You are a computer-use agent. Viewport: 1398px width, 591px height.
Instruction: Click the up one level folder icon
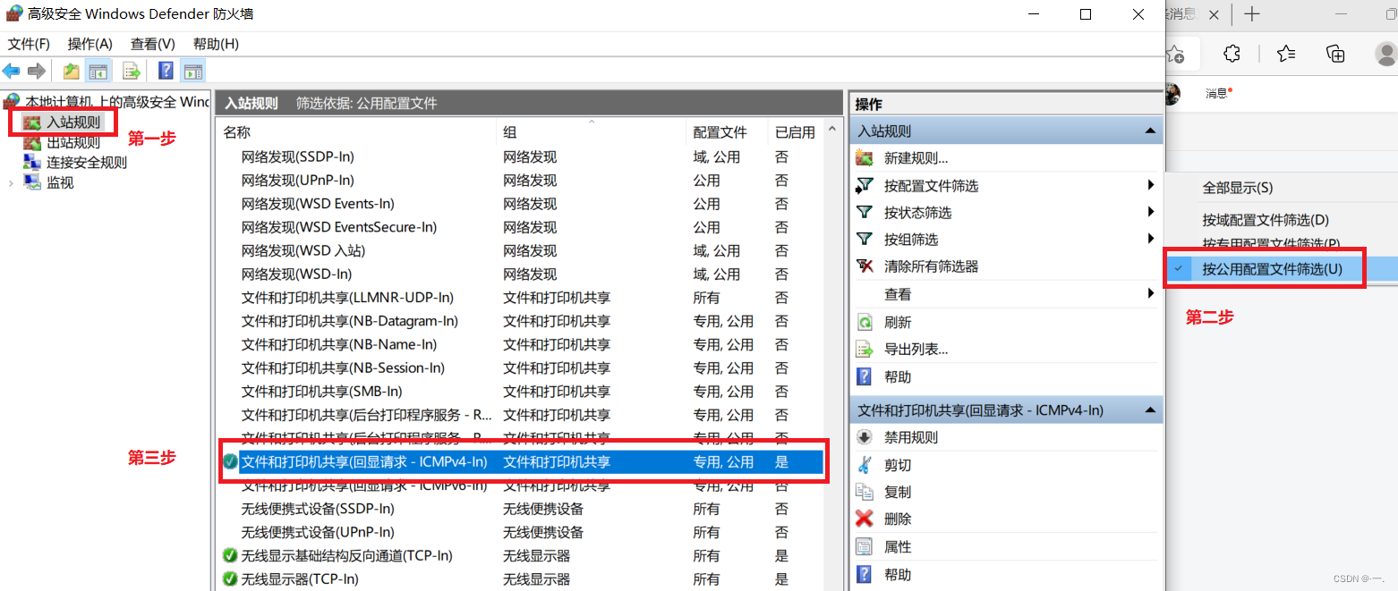pos(72,71)
